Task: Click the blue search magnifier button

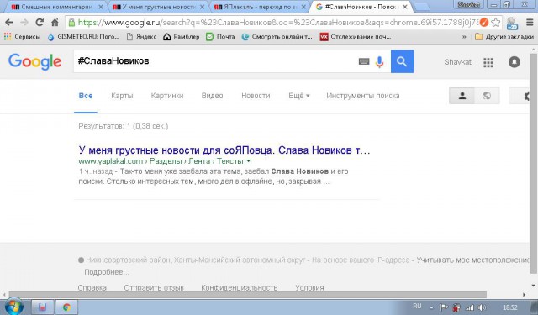Action: click(x=402, y=61)
